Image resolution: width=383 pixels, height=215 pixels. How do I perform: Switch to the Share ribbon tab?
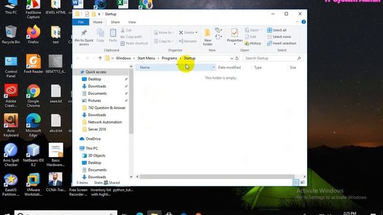(115, 22)
